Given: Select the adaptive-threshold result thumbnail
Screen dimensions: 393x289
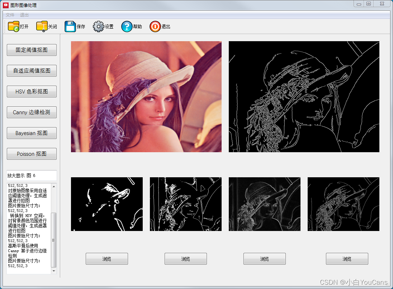Looking at the screenshot, I should point(186,204).
